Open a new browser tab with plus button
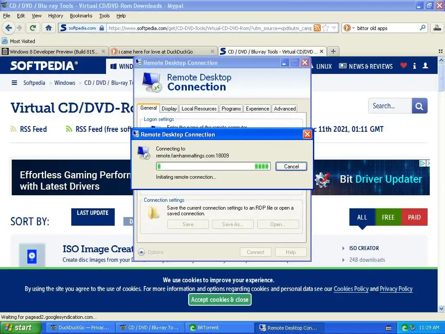This screenshot has height=334, width=445. point(333,51)
